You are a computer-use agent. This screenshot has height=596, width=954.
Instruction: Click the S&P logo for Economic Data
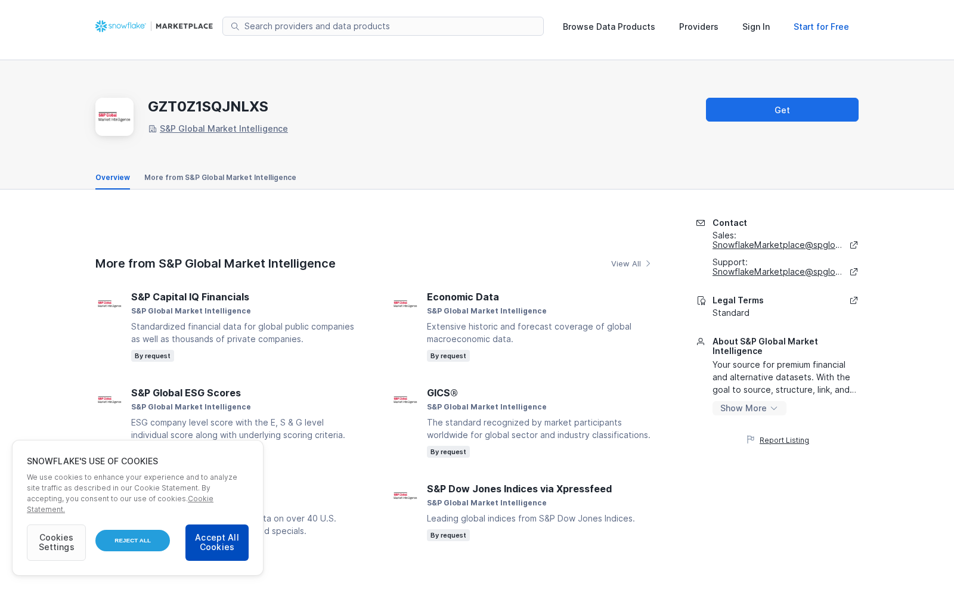405,304
